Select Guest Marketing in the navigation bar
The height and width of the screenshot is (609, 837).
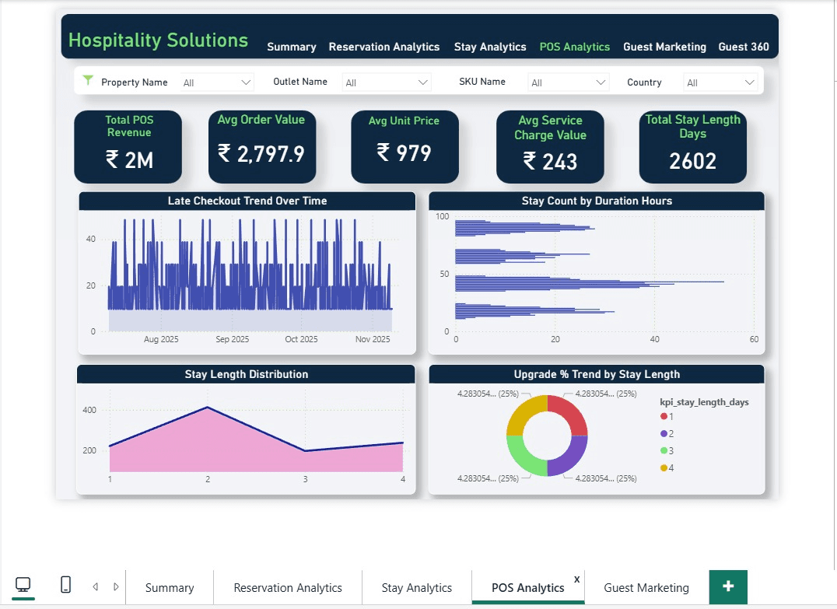tap(665, 47)
